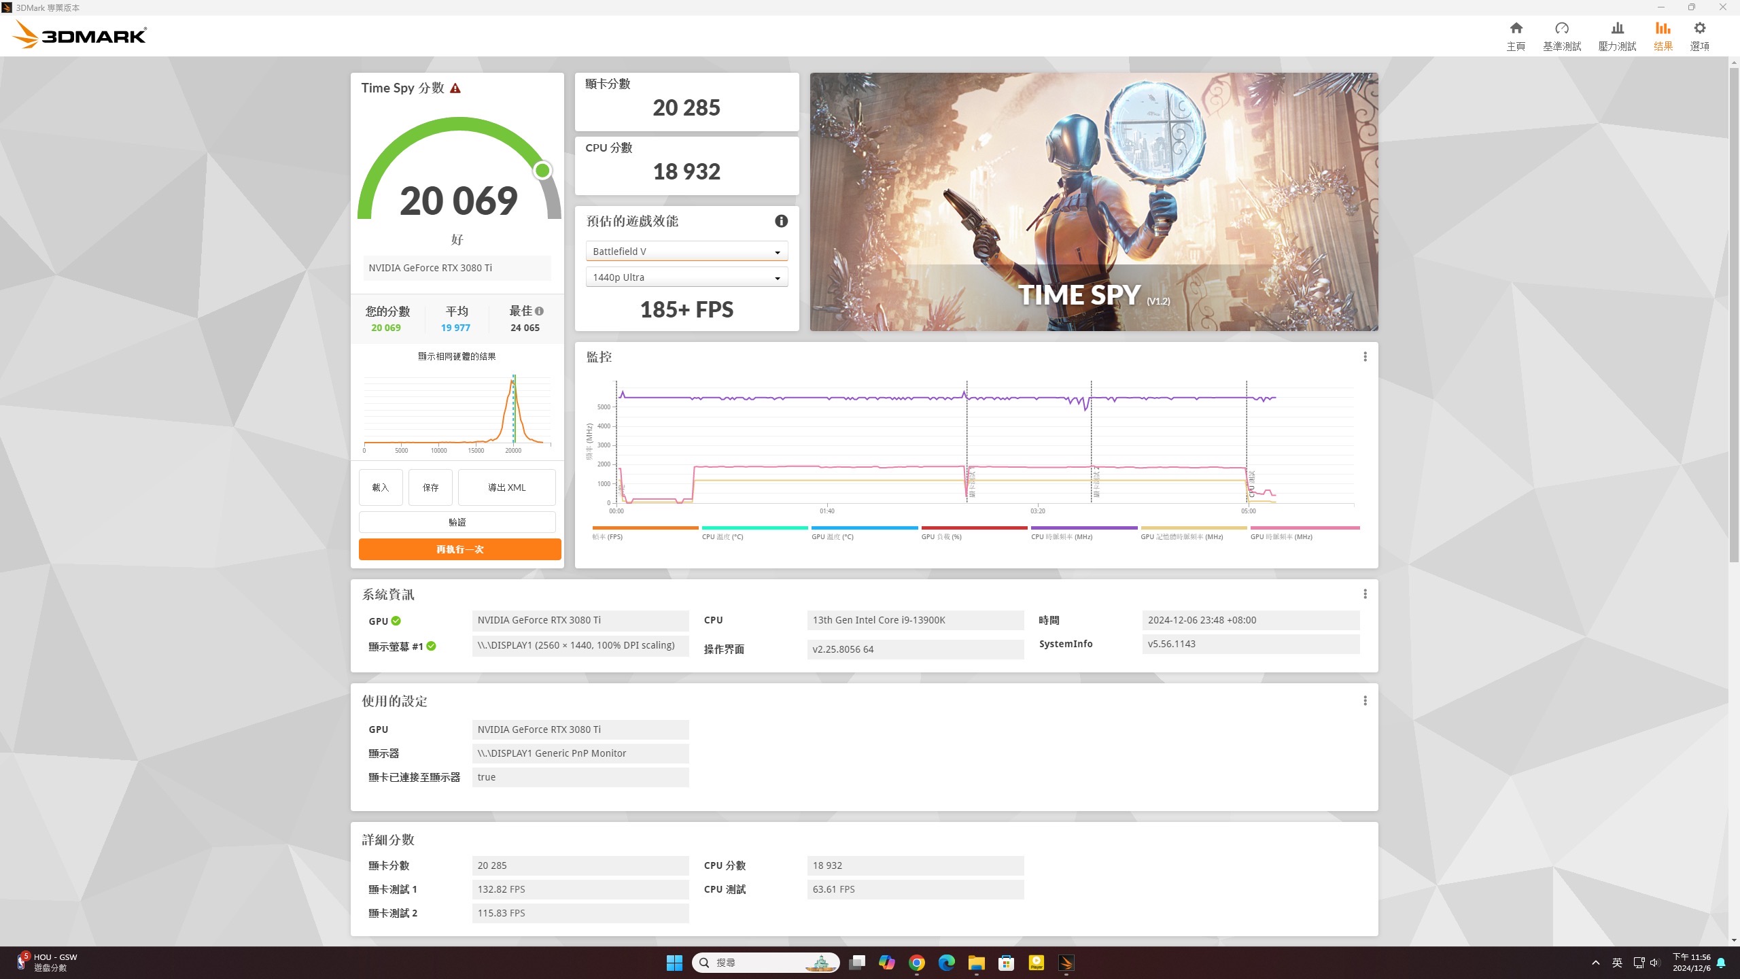Click the warning triangle beside Time Spy score
Screen dimensions: 1740x979
[455, 88]
